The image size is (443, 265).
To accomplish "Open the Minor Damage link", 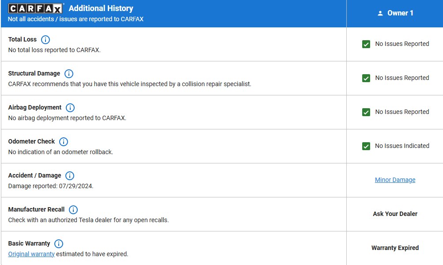I will point(395,180).
